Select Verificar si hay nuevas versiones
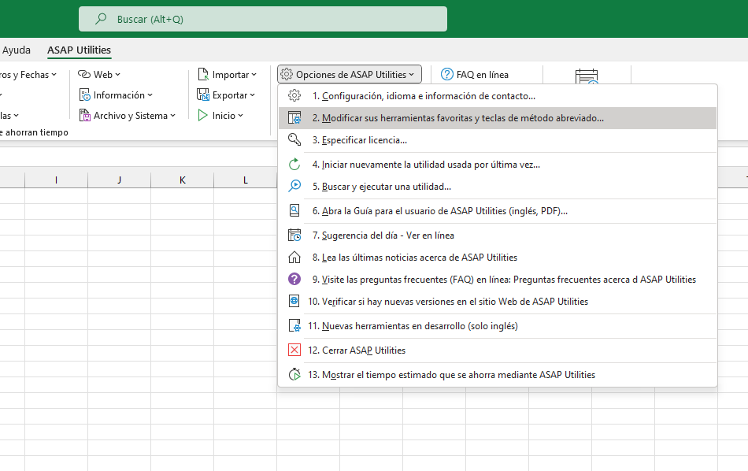This screenshot has height=471, width=748. tap(498, 301)
